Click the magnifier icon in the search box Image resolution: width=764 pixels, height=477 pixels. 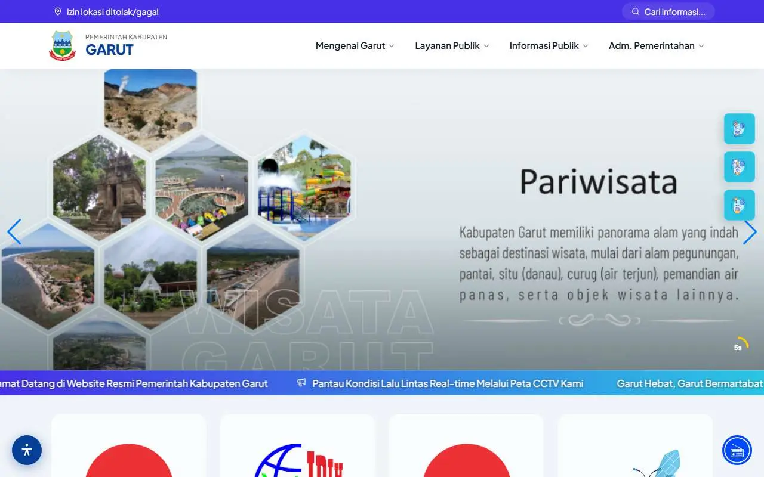636,11
